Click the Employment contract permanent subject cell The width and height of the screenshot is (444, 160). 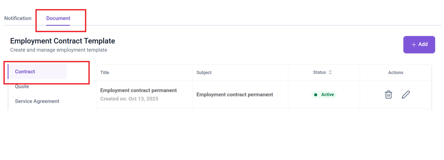[235, 95]
